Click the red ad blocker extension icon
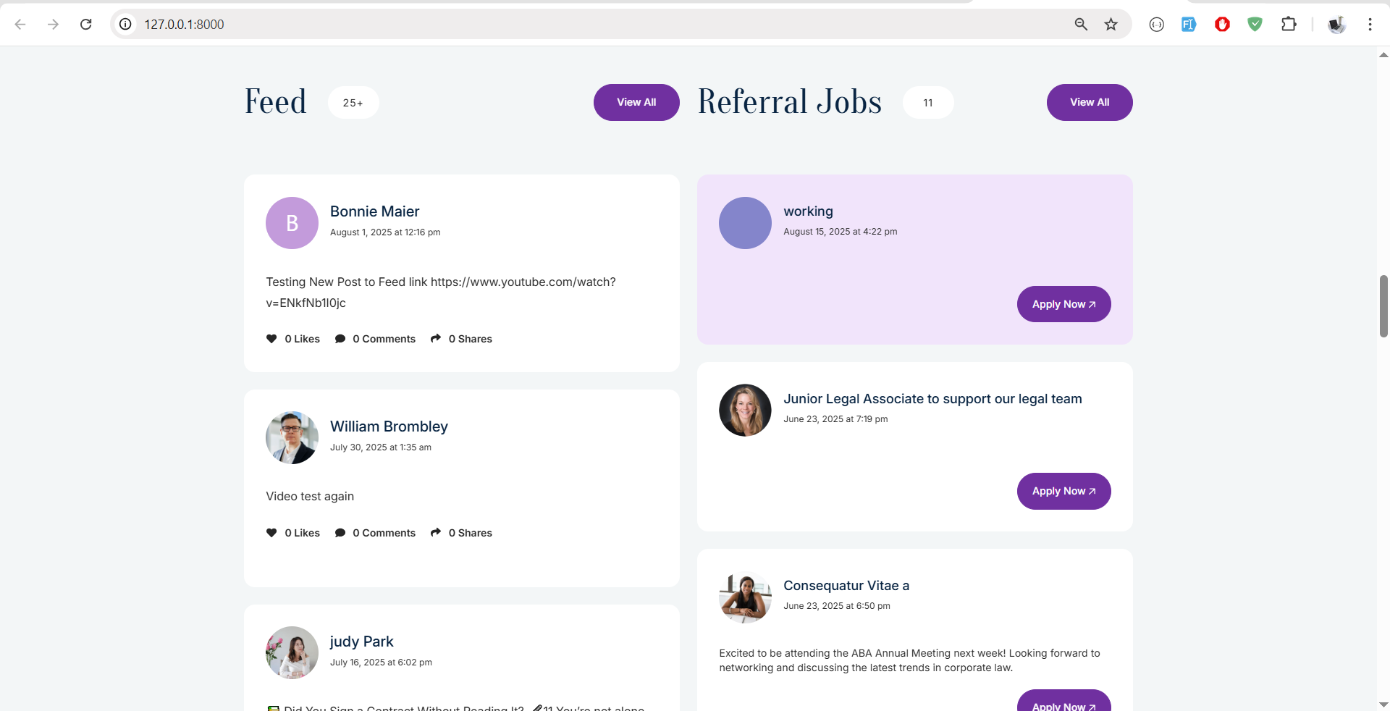 (x=1222, y=25)
